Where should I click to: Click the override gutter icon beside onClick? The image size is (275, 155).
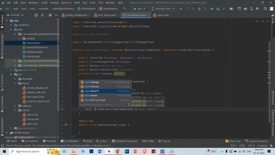[66, 125]
